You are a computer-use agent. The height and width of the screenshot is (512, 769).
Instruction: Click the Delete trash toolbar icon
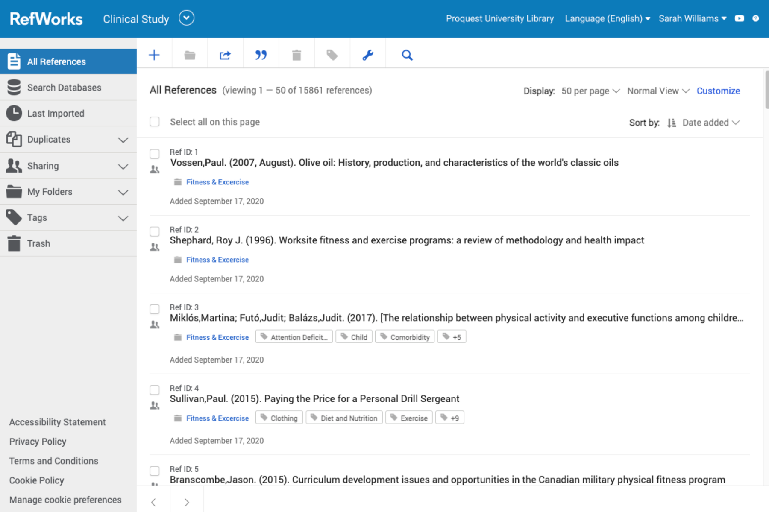296,55
